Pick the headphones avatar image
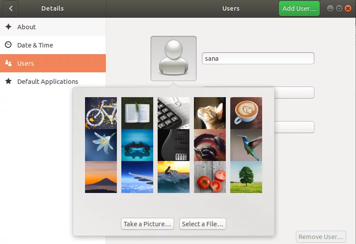Screen dimensions: 356x244 [x=210, y=145]
